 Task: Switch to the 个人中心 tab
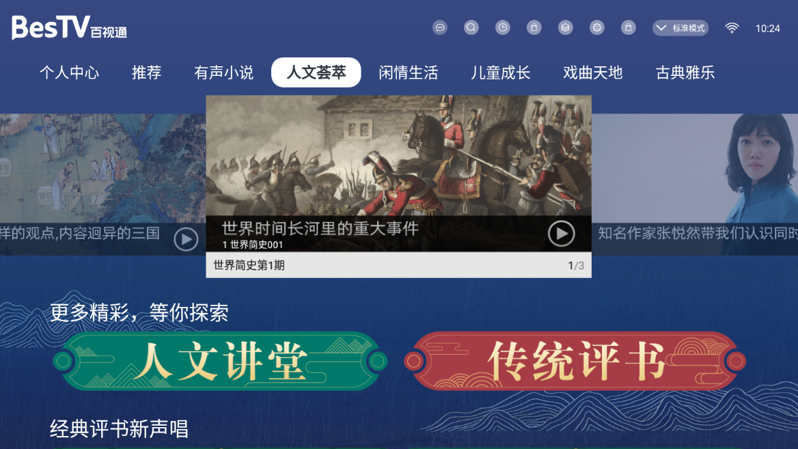click(69, 73)
